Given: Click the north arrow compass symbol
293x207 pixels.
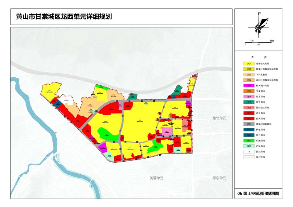Looking at the screenshot, I should [259, 25].
